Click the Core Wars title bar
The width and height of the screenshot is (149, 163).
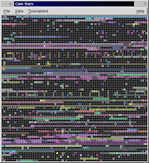point(74,4)
